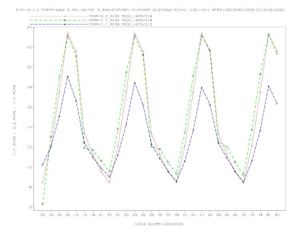Click green NAM circle point at hour 30
Viewport: 302px width, 234px height.
pos(126,73)
